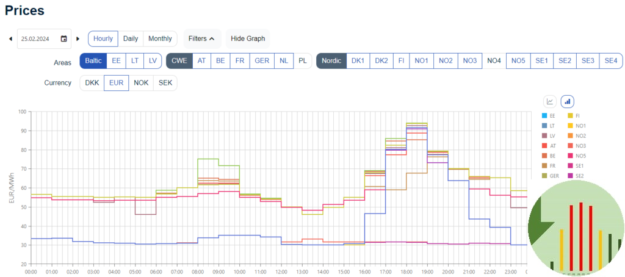Toggle the Nordic area group
The height and width of the screenshot is (277, 625).
[331, 61]
